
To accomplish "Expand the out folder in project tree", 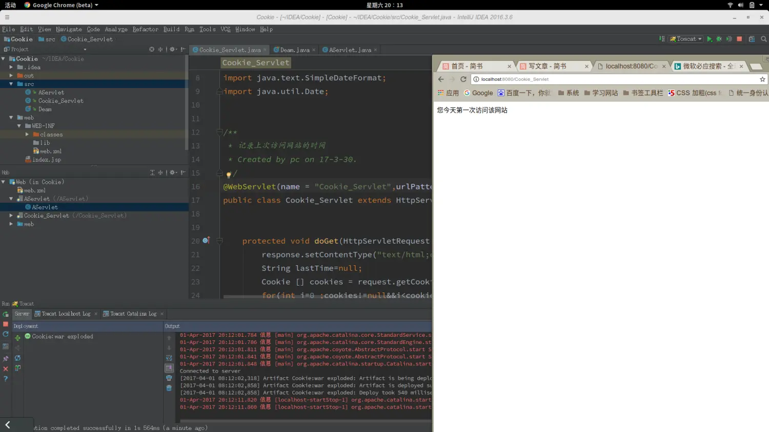I will click(x=11, y=75).
